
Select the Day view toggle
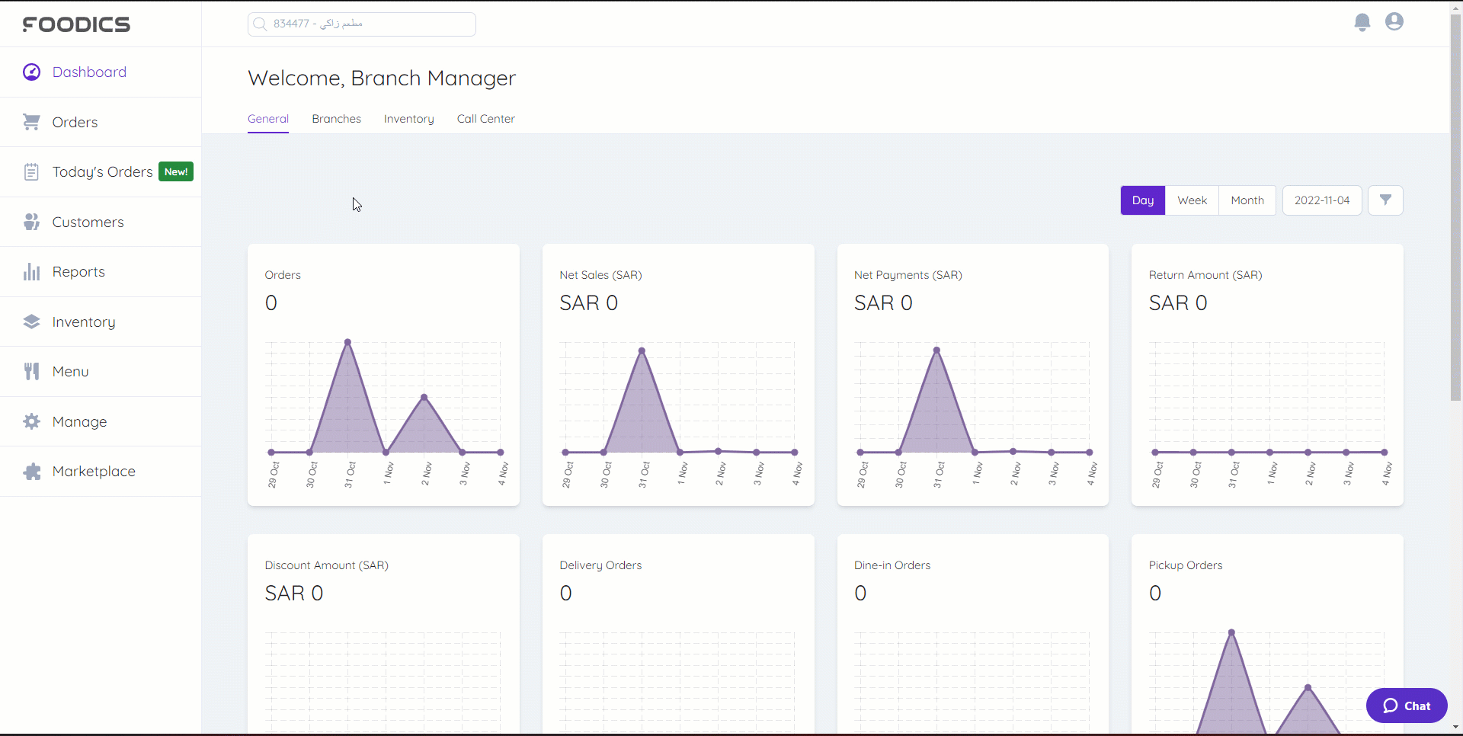point(1142,200)
